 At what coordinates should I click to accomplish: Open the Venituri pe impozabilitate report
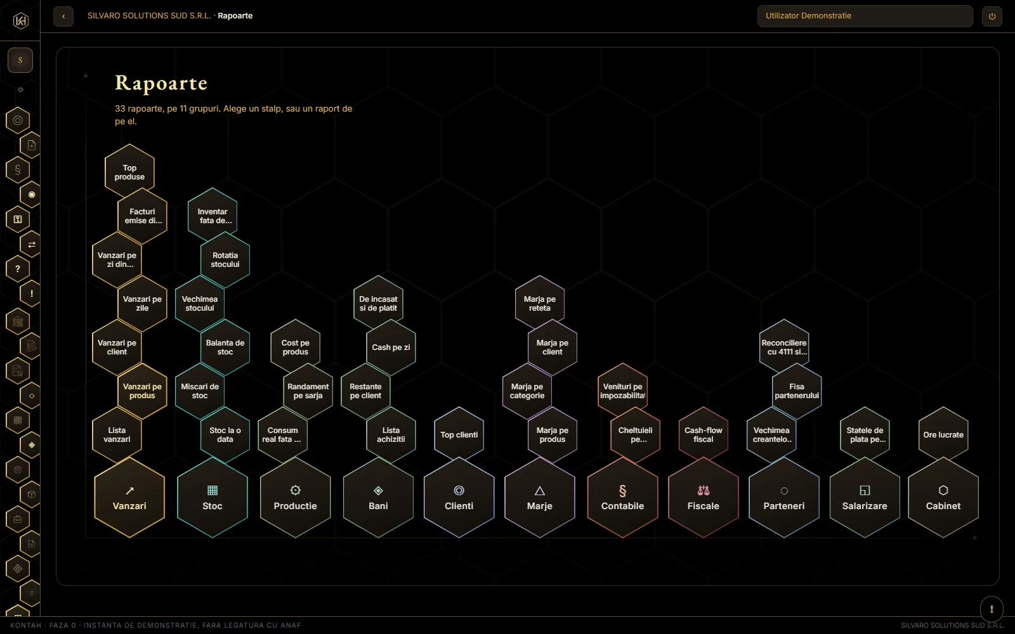point(623,391)
